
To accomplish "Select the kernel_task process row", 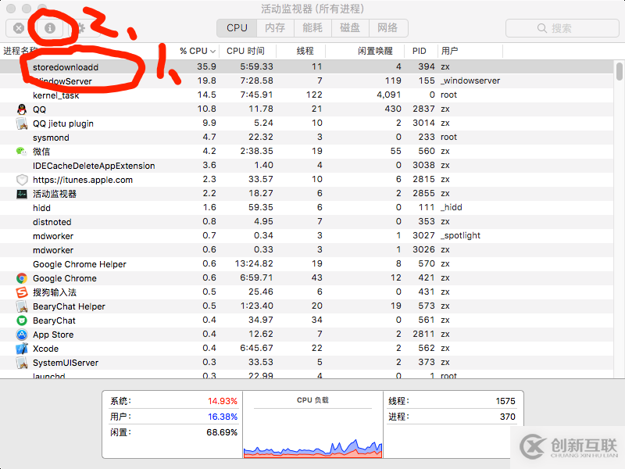I will click(306, 95).
